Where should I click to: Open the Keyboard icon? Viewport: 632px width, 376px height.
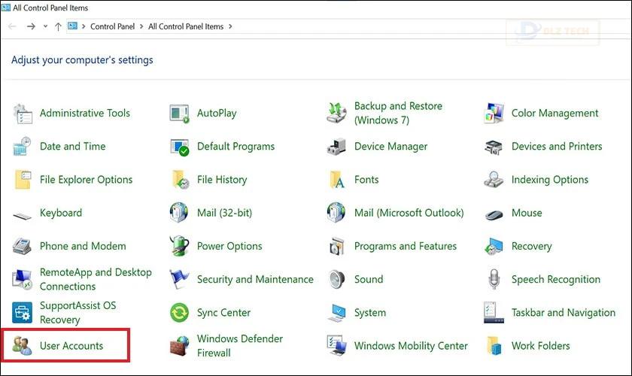click(x=22, y=216)
